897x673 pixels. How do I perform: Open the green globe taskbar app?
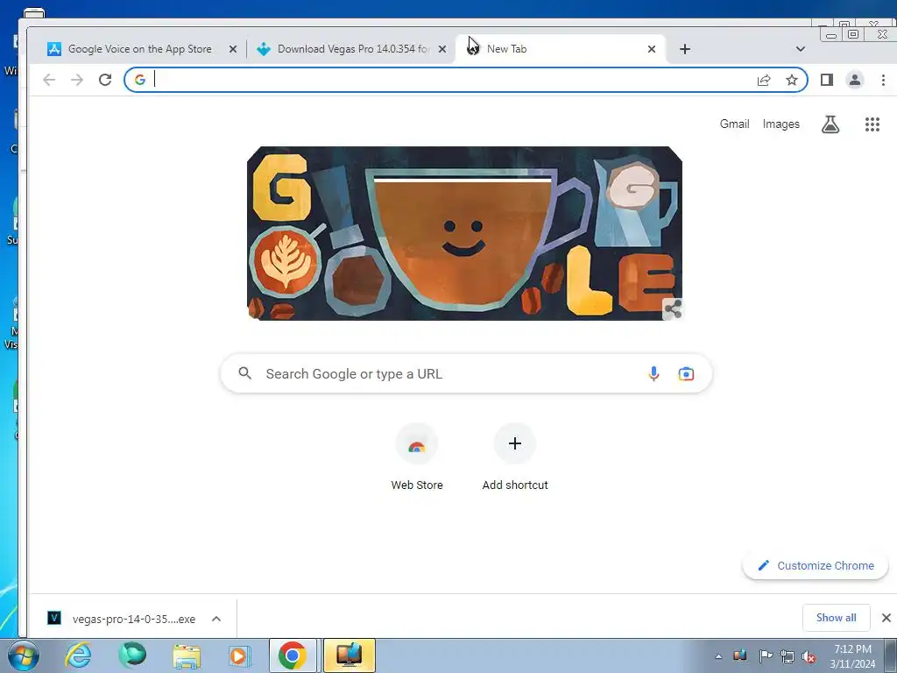coord(132,655)
